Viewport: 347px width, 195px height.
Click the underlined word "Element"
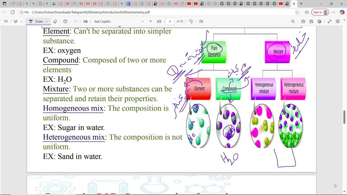[56, 31]
